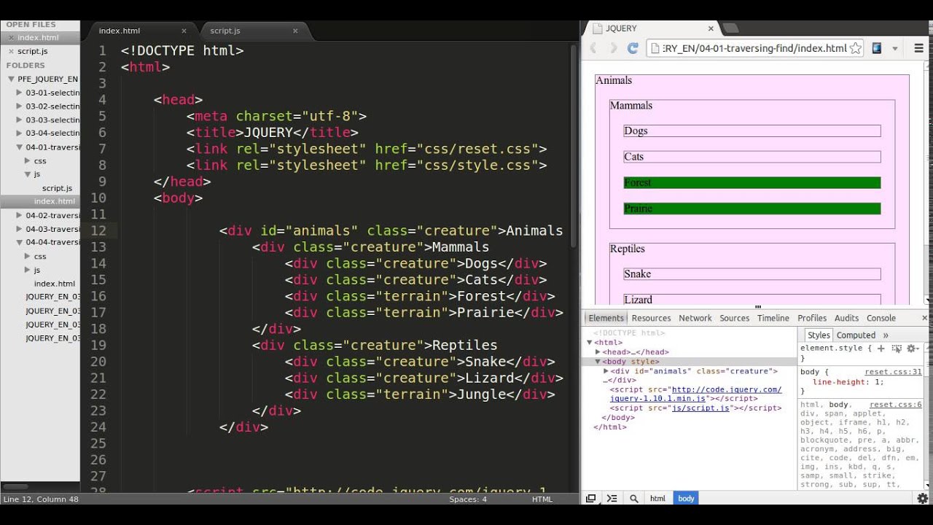Open a new browser tab
The image size is (933, 525).
731,28
